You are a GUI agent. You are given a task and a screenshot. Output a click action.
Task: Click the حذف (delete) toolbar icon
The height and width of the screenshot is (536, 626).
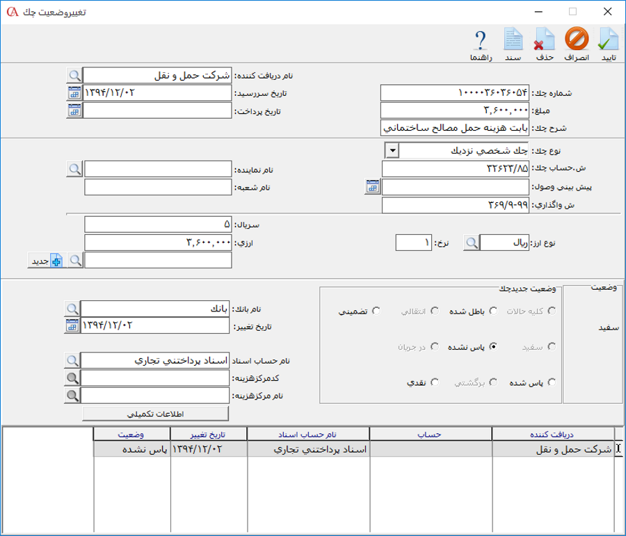click(544, 42)
